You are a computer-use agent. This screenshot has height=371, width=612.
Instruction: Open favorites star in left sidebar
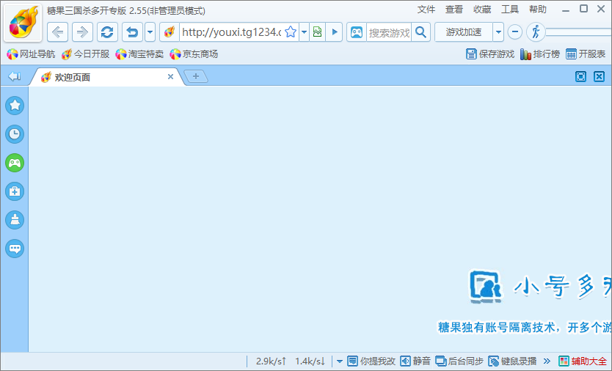pyautogui.click(x=15, y=106)
